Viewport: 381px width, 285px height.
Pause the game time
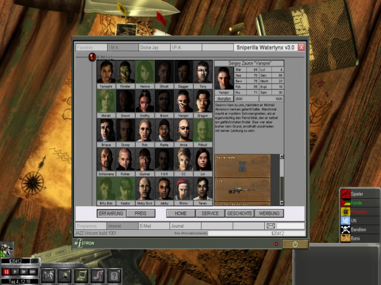(6, 271)
